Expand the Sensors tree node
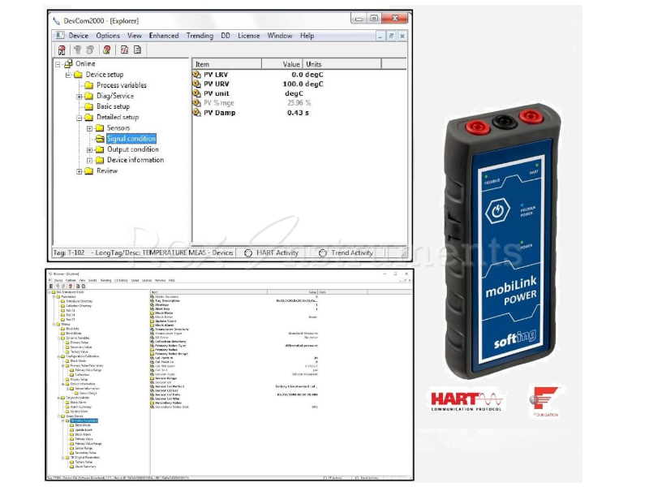Screen dimensions: 649x487 [x=89, y=129]
